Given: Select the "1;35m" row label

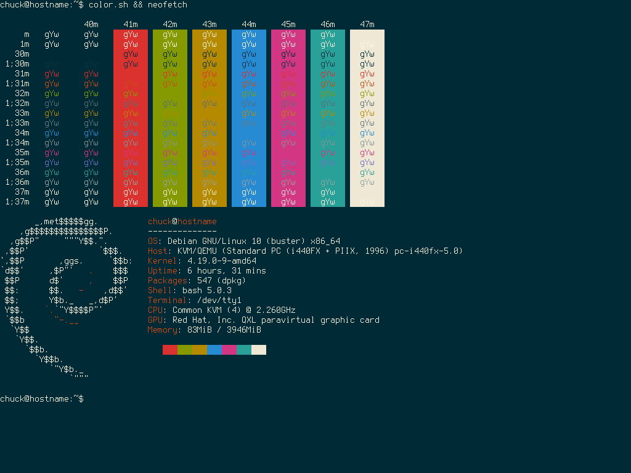Looking at the screenshot, I should pos(17,163).
